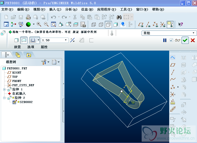Open the 草绘 selection filter dropdown
This screenshot has height=143, width=197.
point(194,33)
